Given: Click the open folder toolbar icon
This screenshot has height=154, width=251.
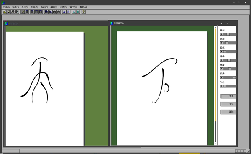Looking at the screenshot, I should point(5,12).
